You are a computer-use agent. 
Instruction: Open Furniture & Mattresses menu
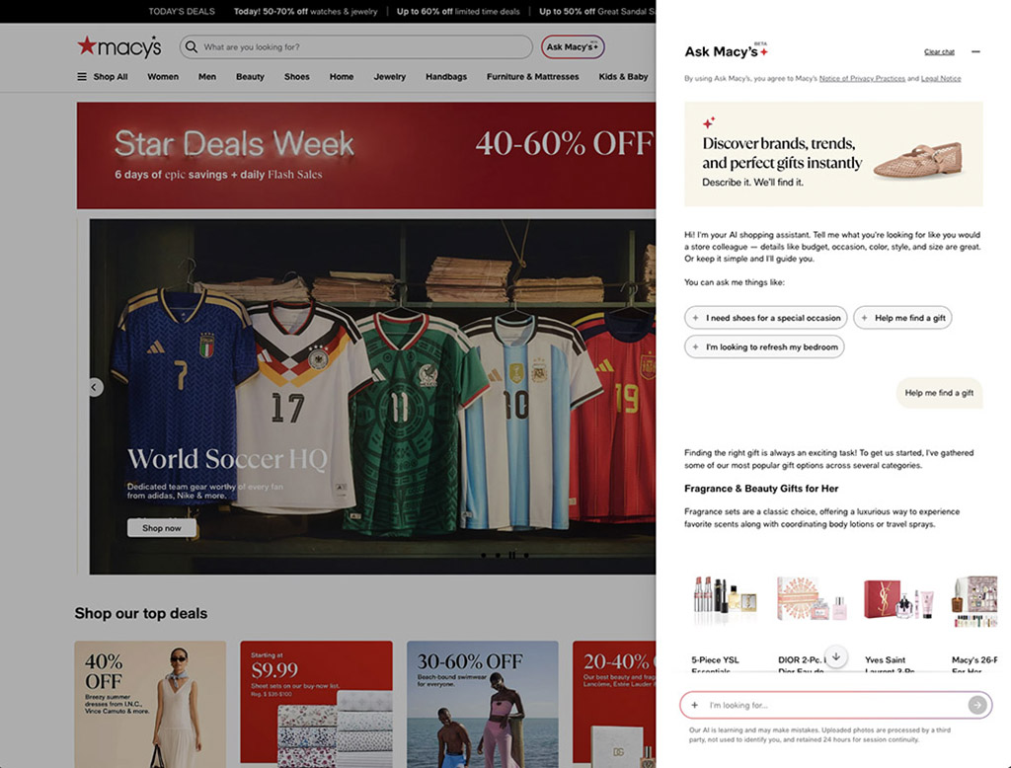pyautogui.click(x=532, y=76)
